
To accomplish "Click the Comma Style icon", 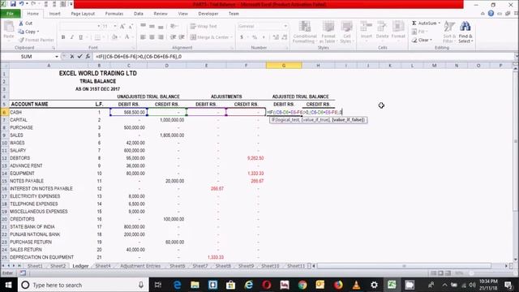I will pos(264,37).
